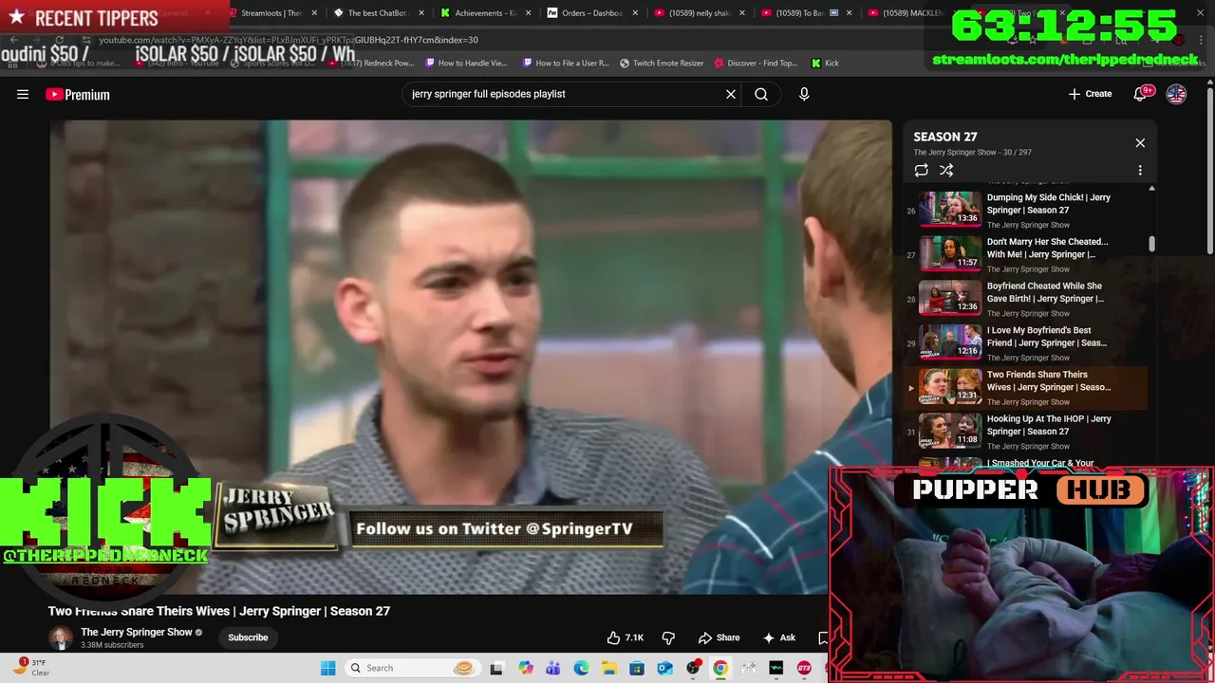Open The Jerry Springer Show channel name
The image size is (1215, 683).
click(137, 632)
